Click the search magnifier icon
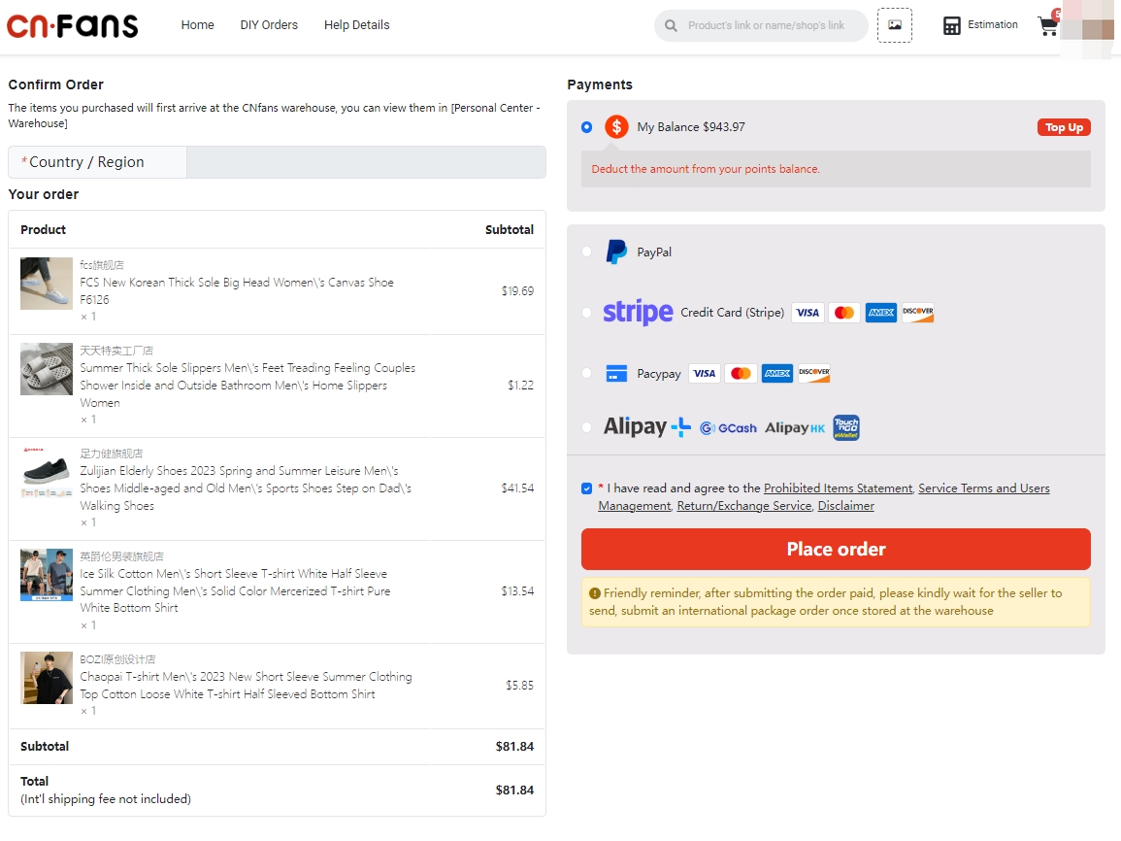Screen dimensions: 1121x841 [x=671, y=26]
